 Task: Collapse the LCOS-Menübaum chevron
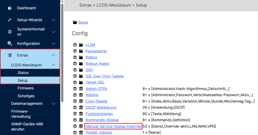(x=53, y=65)
